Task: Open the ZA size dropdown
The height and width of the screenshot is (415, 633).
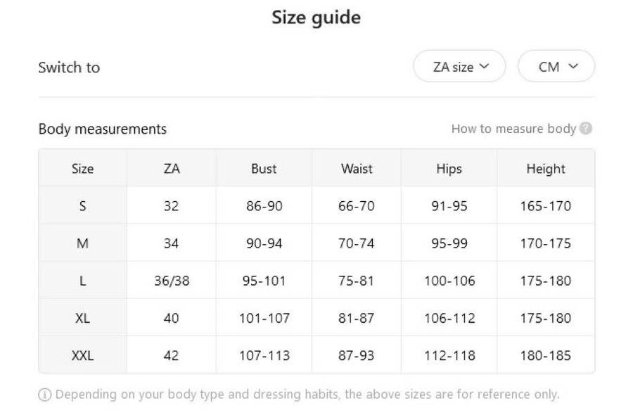Action: [x=459, y=67]
